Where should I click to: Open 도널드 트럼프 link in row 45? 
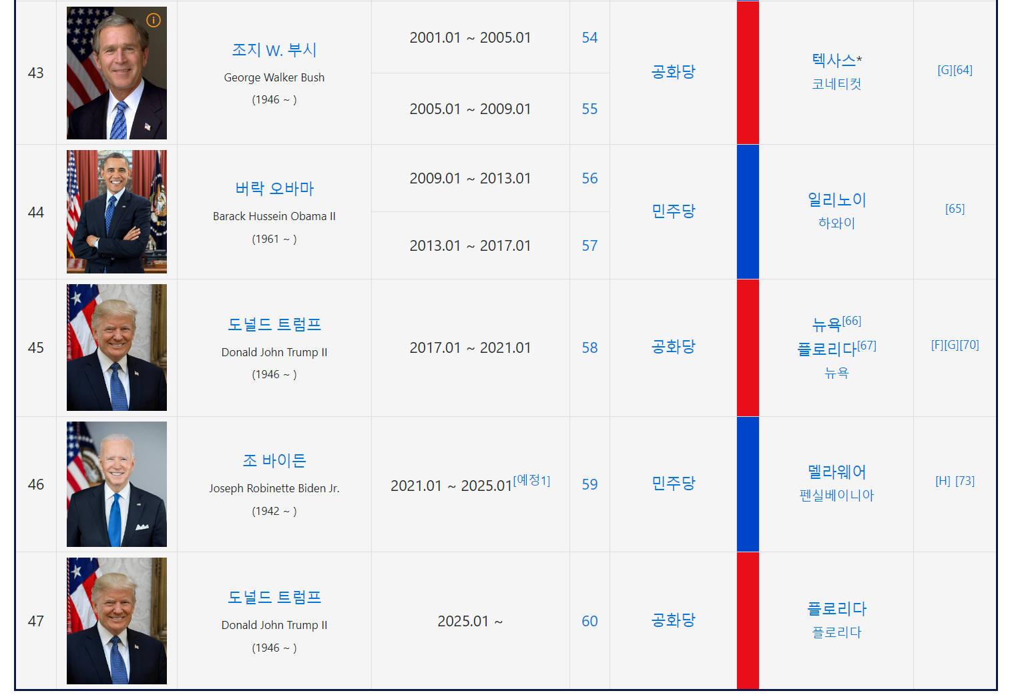[x=274, y=325]
